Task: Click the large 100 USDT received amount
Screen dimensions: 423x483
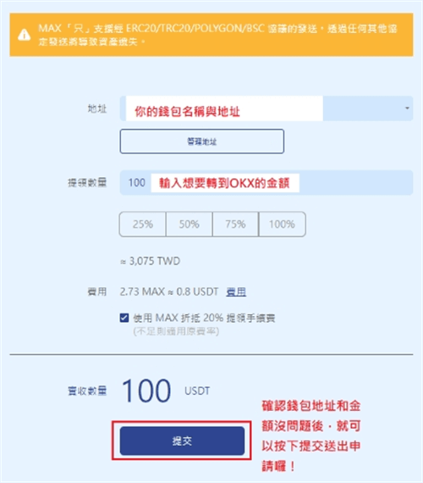Action: 166,391
